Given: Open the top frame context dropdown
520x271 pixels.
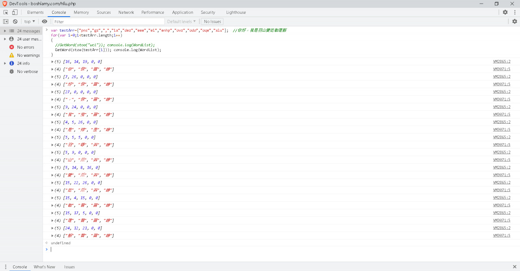Looking at the screenshot, I should pos(30,22).
